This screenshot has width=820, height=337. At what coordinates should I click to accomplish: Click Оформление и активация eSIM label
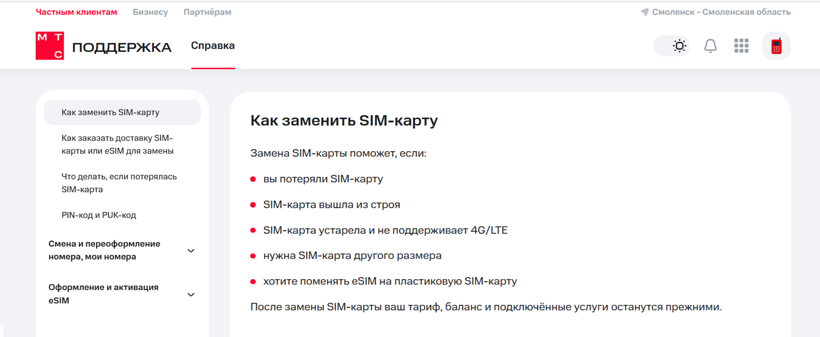click(103, 294)
